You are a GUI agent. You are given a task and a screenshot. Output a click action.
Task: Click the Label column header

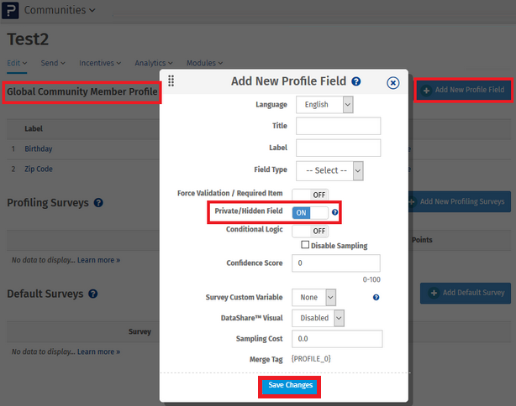(x=34, y=129)
